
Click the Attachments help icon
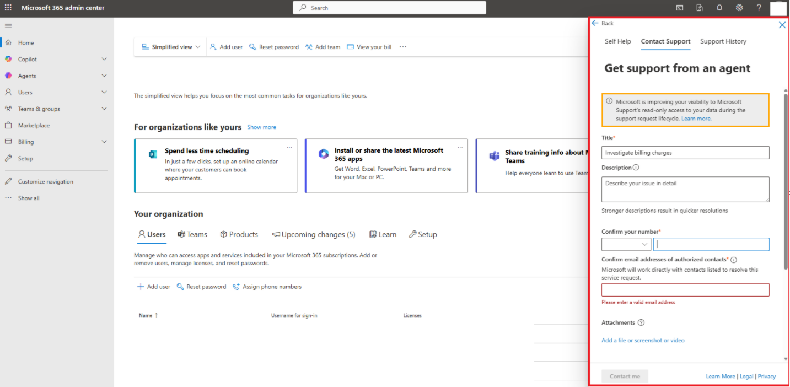tap(641, 322)
